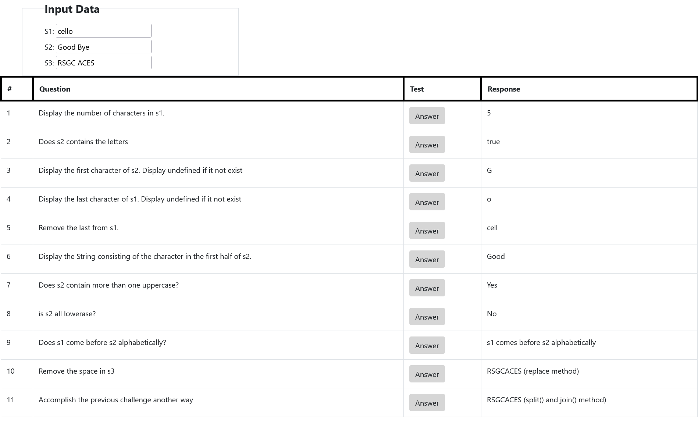Click Answer for first half of s2
The width and height of the screenshot is (698, 424).
point(427,259)
